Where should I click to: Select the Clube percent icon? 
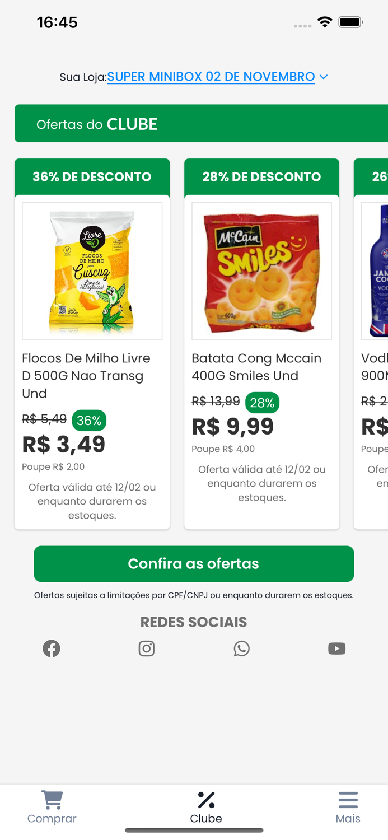click(x=205, y=799)
